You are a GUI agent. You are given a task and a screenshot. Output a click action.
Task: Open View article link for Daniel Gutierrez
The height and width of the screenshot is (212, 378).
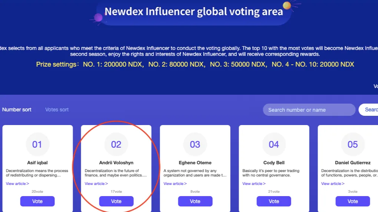(x=333, y=184)
